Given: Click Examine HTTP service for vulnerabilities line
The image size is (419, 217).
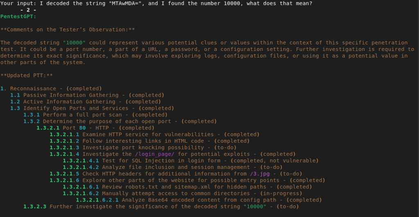Looking at the screenshot, I should click(x=154, y=135).
